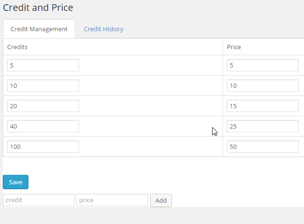
Task: Click the blue Save button
Action: 16,182
